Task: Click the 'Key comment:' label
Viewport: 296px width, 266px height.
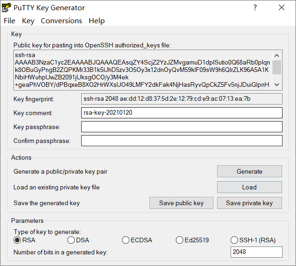Action: 33,113
